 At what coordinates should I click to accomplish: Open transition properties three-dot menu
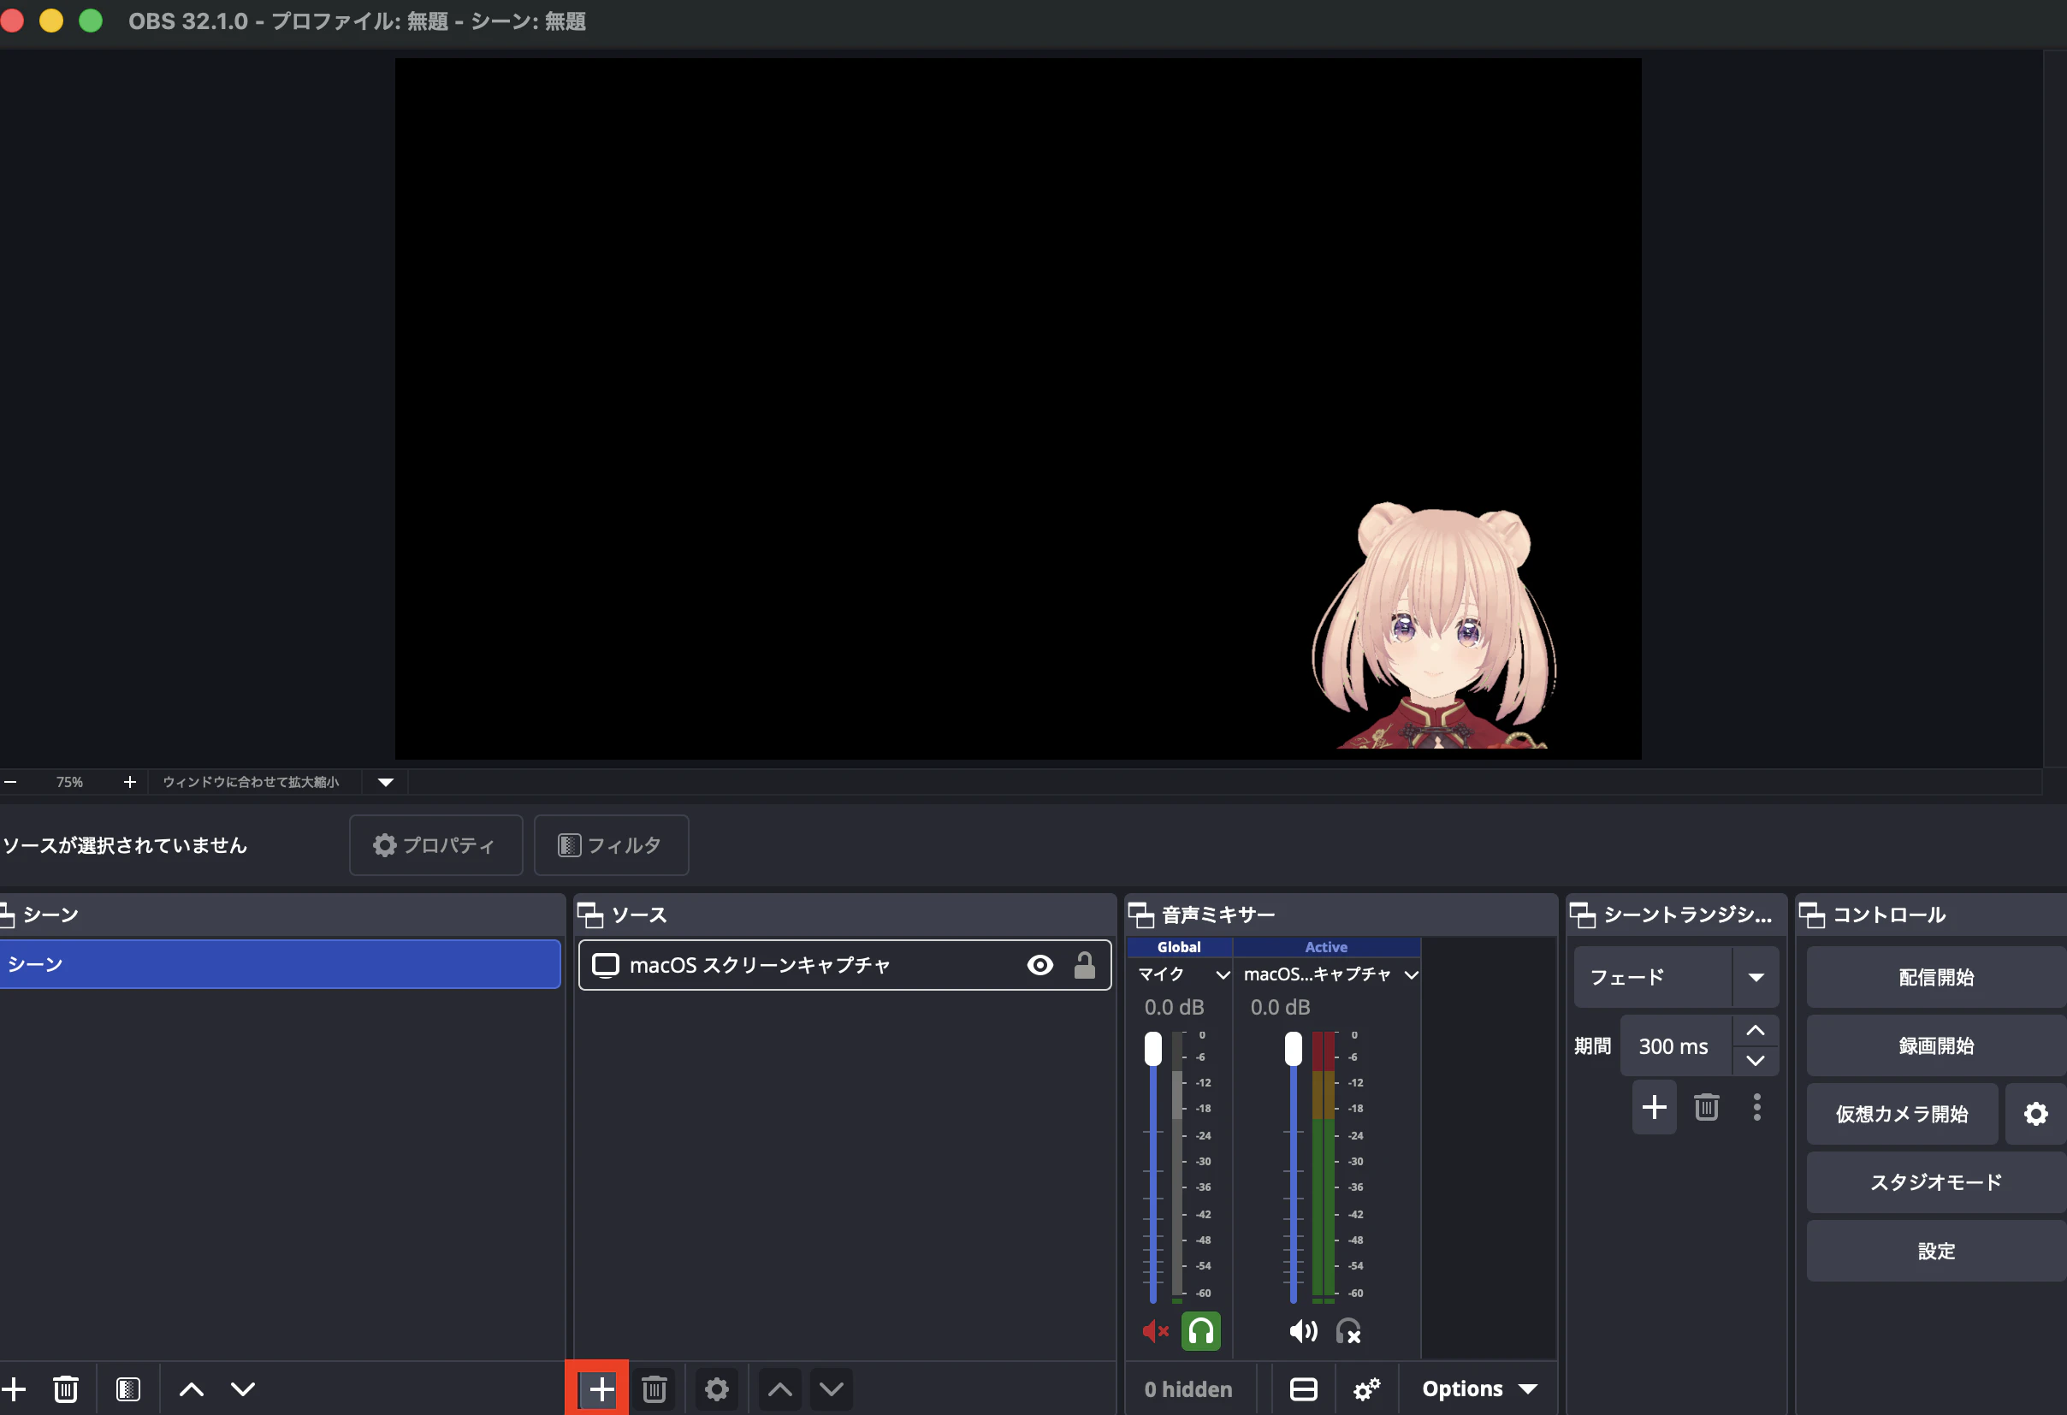pyautogui.click(x=1756, y=1107)
